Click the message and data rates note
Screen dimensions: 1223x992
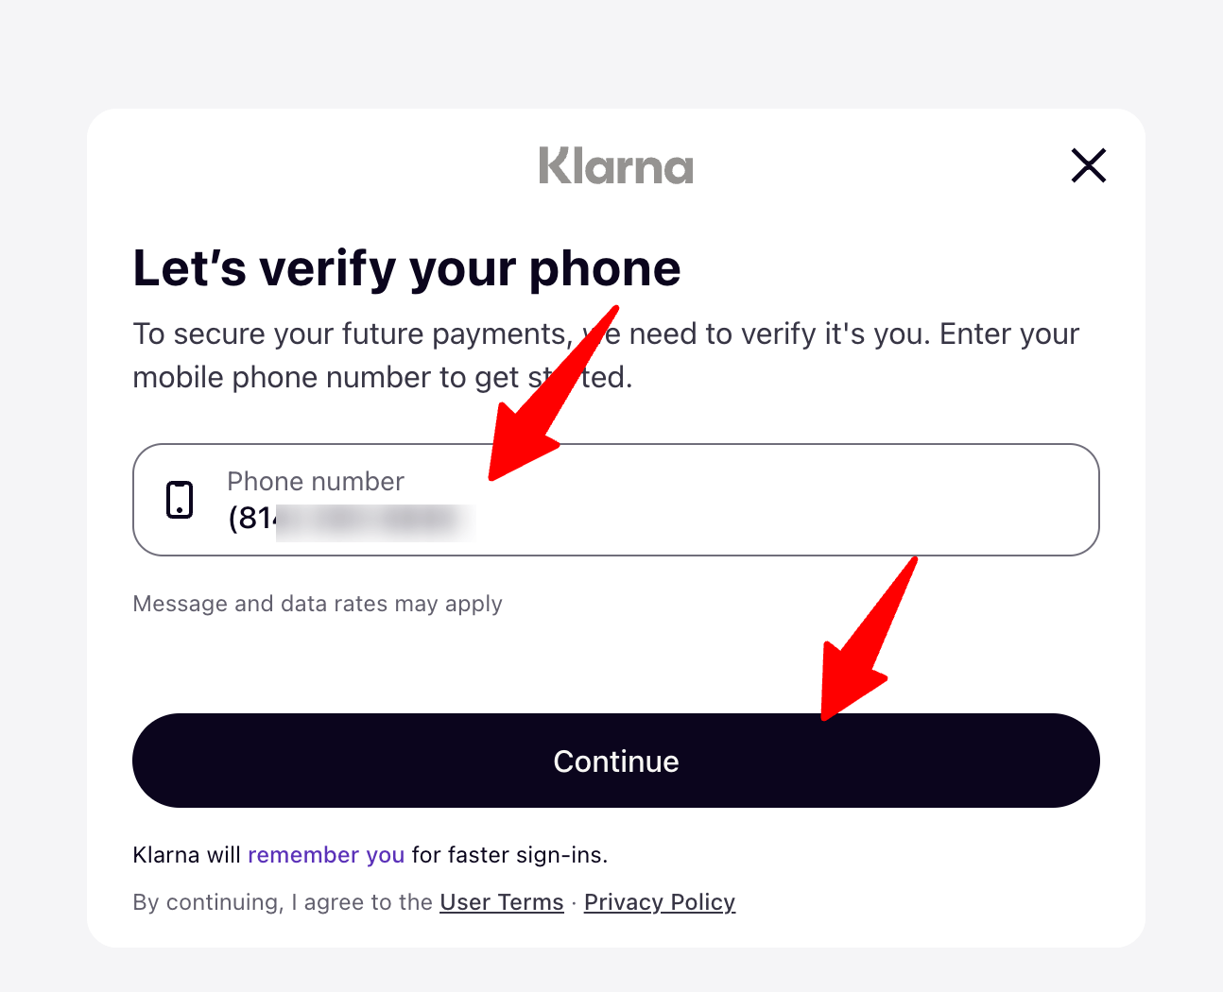[x=318, y=603]
